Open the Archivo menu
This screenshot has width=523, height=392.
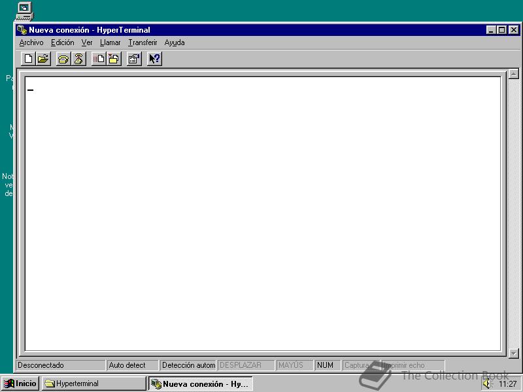[x=31, y=42]
